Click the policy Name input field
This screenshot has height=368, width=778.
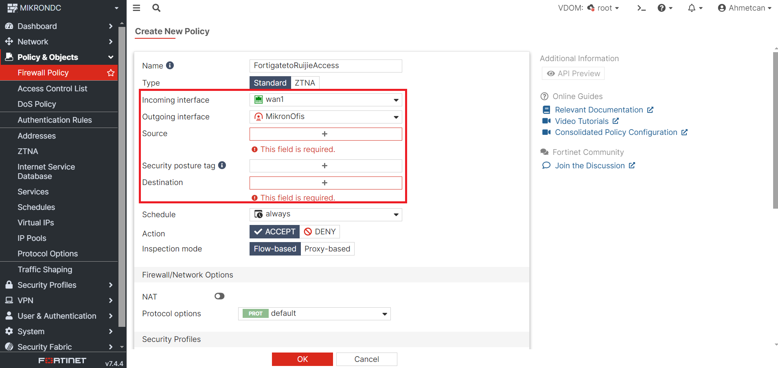point(326,66)
